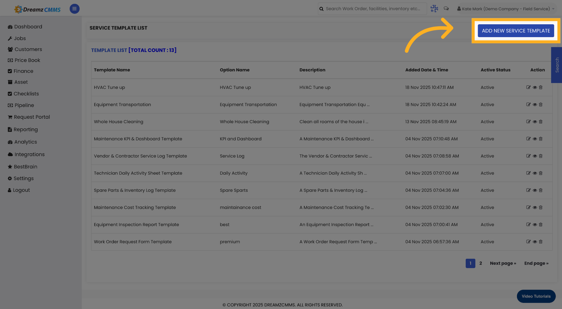Open BestBrain in the sidebar
The height and width of the screenshot is (309, 562).
click(x=23, y=167)
